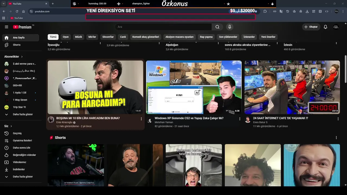The width and height of the screenshot is (347, 195).
Task: Open Abonelikler section chevron
Action: (22, 57)
